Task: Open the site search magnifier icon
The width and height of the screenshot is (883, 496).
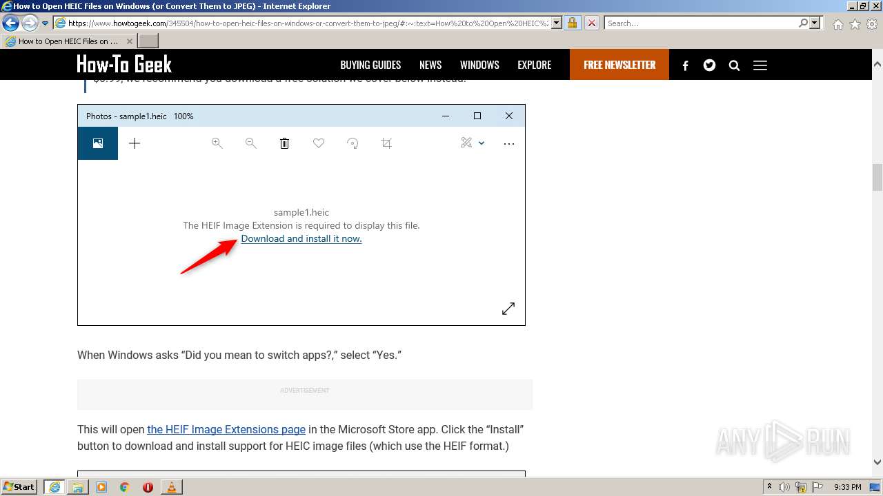Action: coord(735,65)
